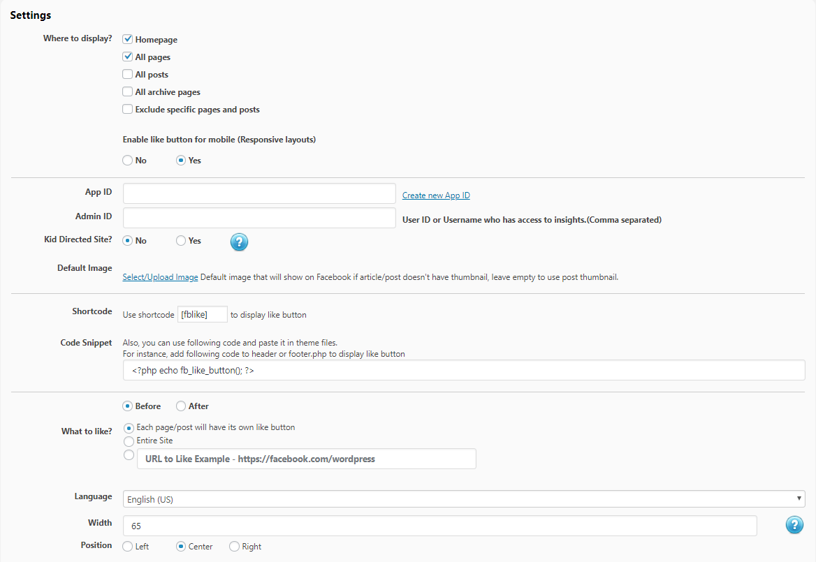Screen dimensions: 816x562
Task: Click the 'Code Snippet' label
Action: click(87, 343)
